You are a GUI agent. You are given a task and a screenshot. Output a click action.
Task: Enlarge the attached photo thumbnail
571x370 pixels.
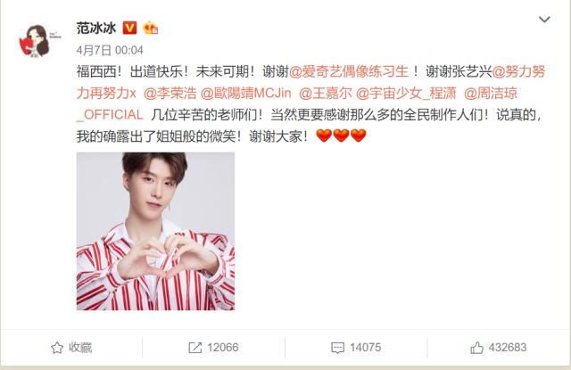pyautogui.click(x=155, y=232)
